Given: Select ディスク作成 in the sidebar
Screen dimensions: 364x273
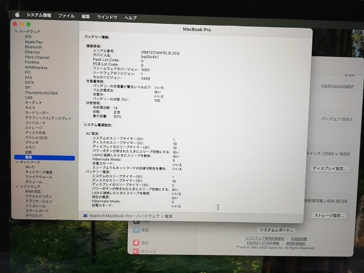Looking at the screenshot, I should click(35, 133).
